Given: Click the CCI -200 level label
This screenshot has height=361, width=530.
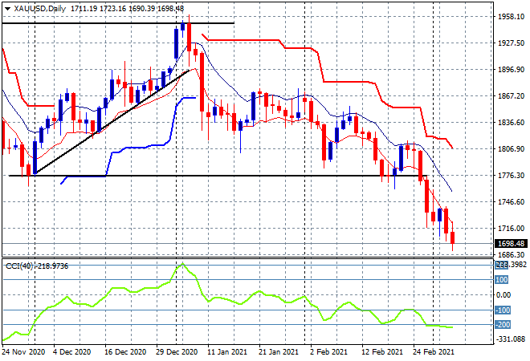Looking at the screenshot, I should click(x=502, y=325).
